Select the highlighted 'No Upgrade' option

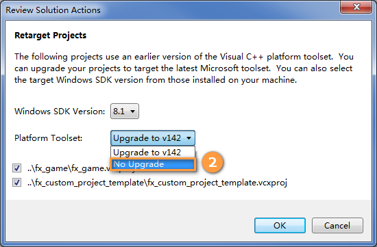[153, 164]
